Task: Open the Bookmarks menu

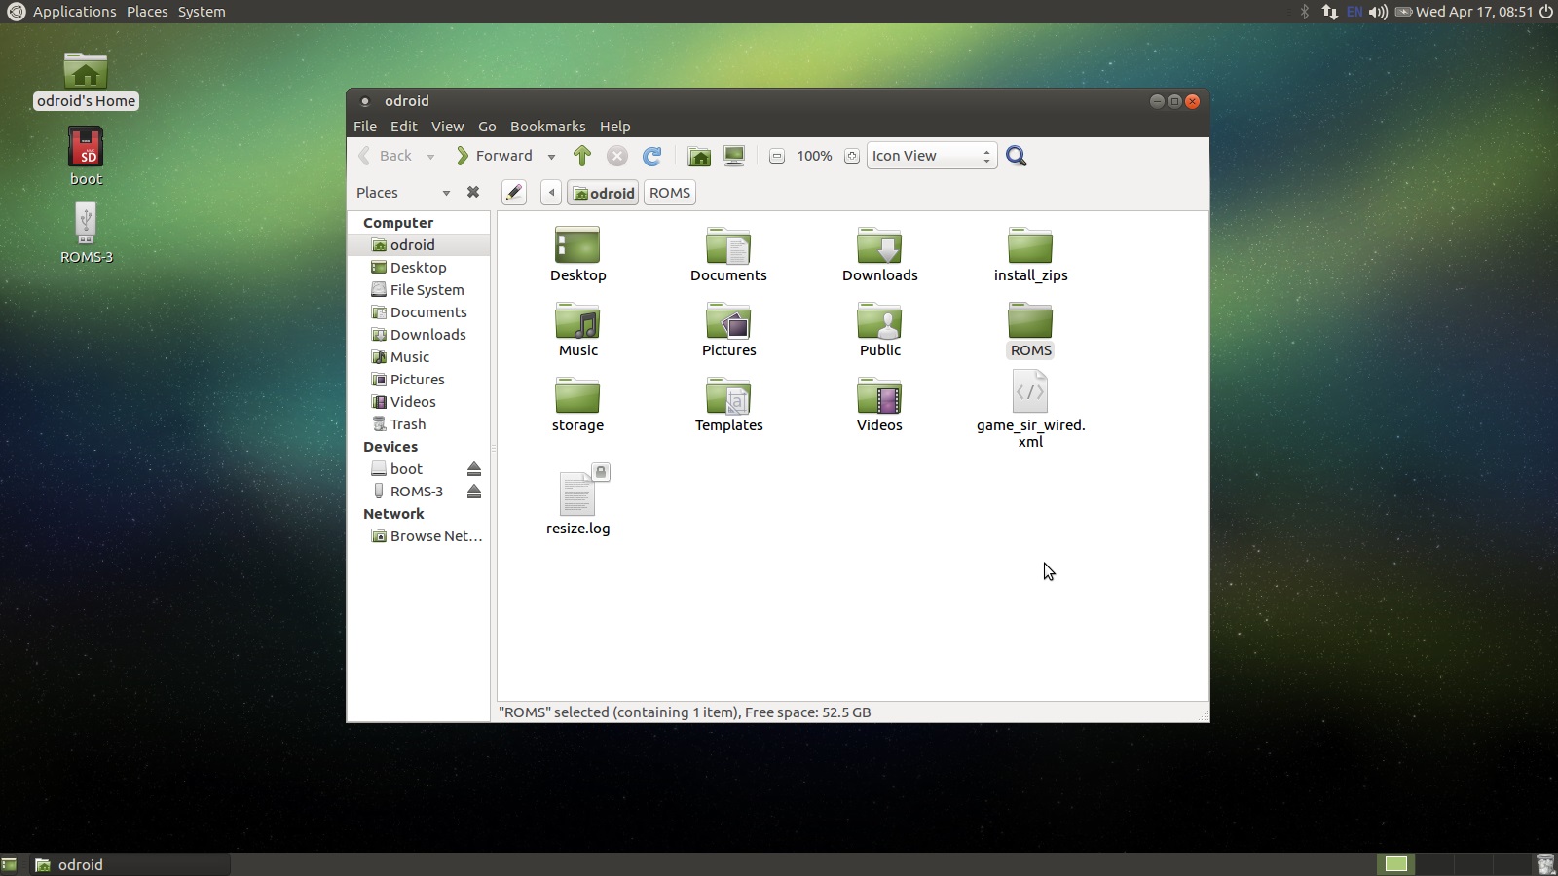Action: coord(547,127)
